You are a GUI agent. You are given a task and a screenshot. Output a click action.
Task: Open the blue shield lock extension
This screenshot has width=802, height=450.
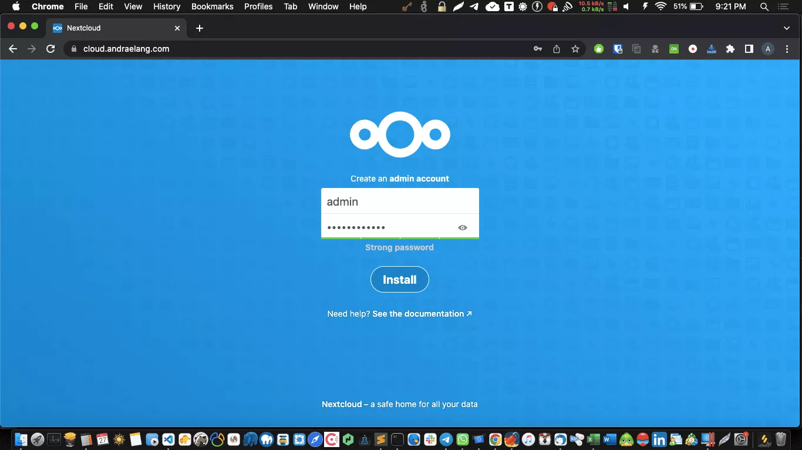tap(618, 49)
